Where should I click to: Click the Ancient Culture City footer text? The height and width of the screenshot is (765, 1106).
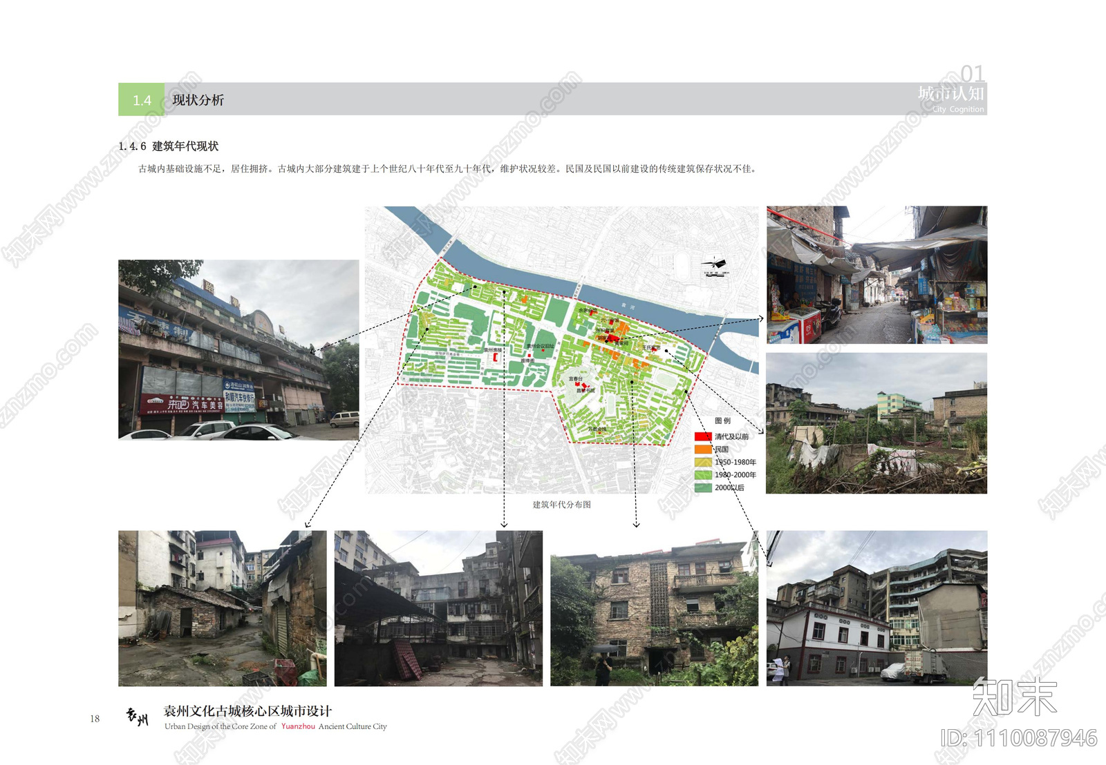pos(353,726)
